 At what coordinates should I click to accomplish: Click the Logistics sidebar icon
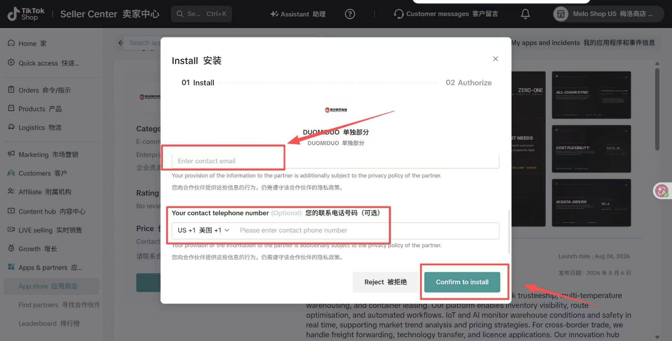(x=11, y=128)
